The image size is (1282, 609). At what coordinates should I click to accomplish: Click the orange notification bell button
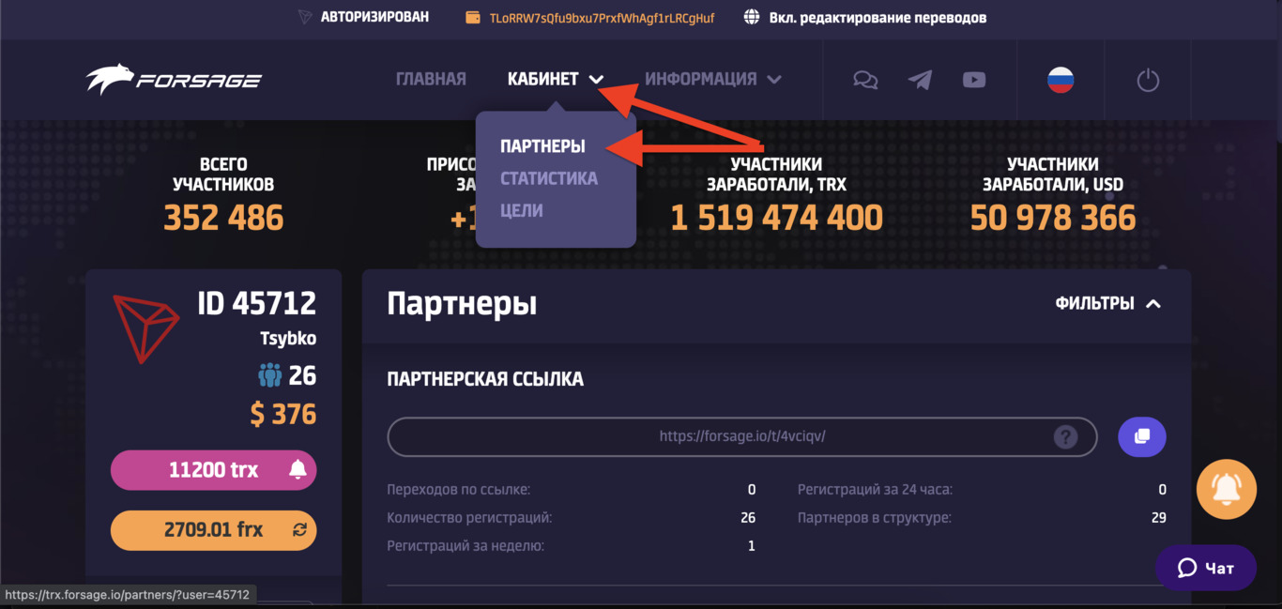tap(1227, 489)
